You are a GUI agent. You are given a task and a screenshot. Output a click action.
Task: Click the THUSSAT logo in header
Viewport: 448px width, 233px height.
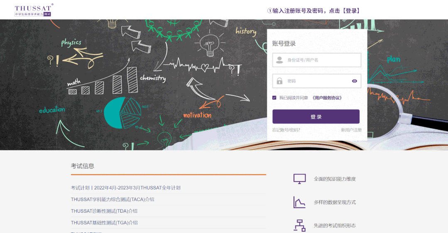[x=33, y=10]
